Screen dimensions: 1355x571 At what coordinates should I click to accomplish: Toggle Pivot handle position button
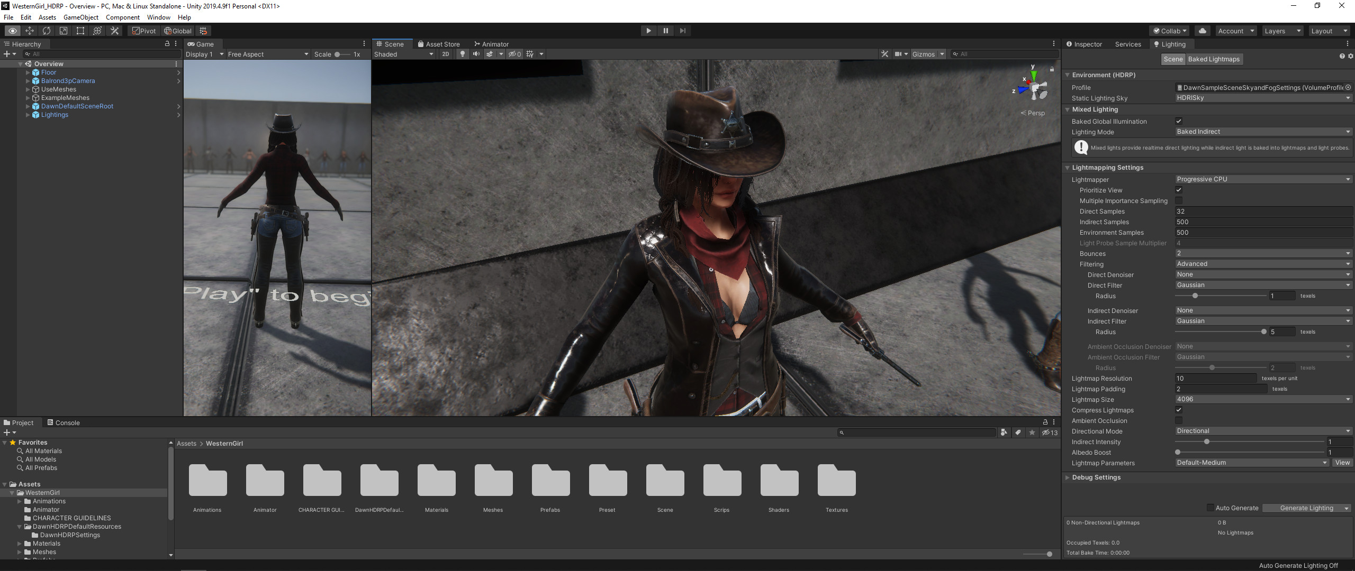click(x=144, y=31)
